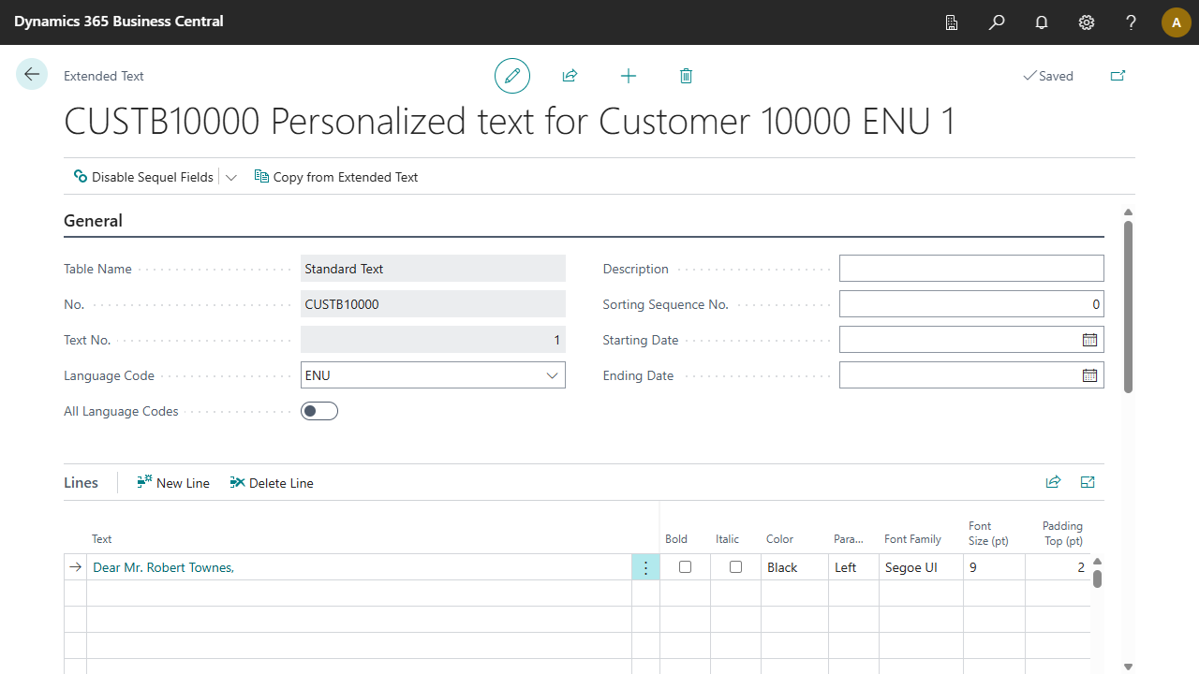Click the Description input field
The image size is (1199, 674).
pyautogui.click(x=971, y=269)
